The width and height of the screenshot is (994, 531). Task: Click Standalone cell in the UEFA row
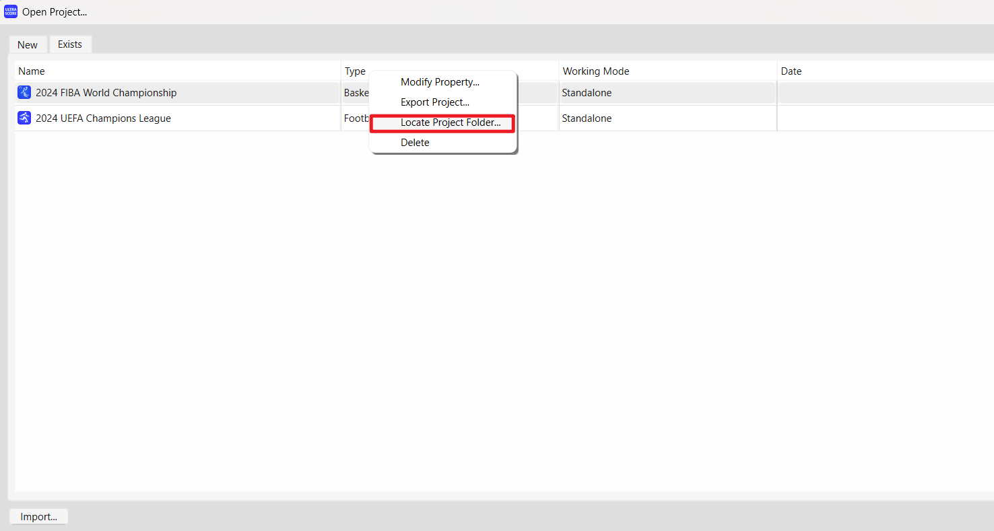tap(587, 118)
